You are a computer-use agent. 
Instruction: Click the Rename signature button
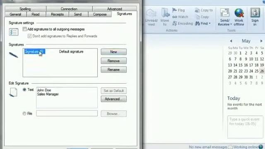113,70
